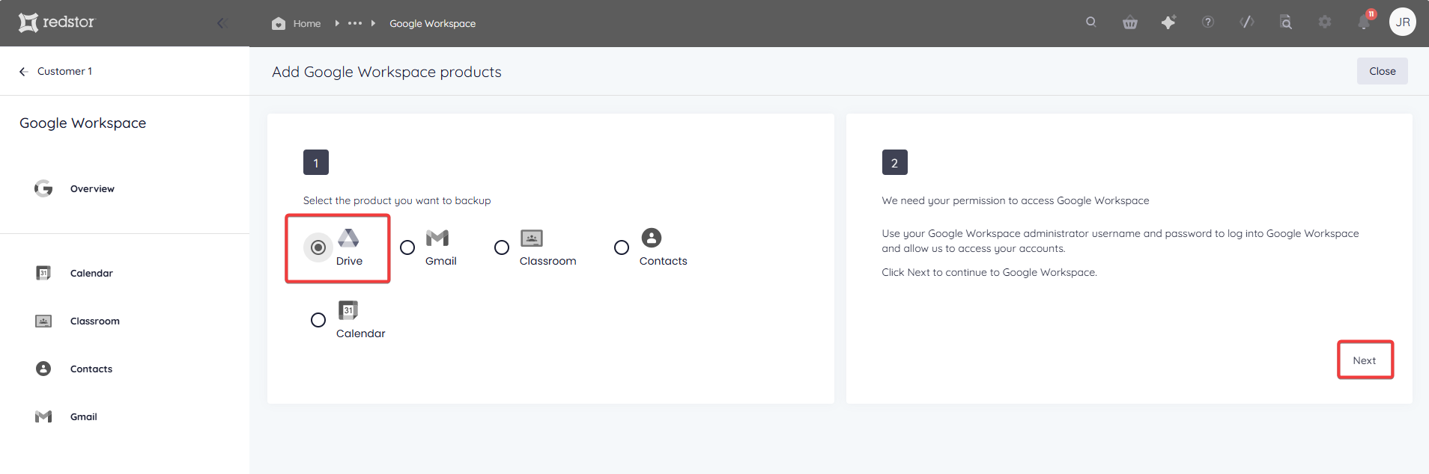
Task: Click the Calendar product icon
Action: pyautogui.click(x=348, y=310)
